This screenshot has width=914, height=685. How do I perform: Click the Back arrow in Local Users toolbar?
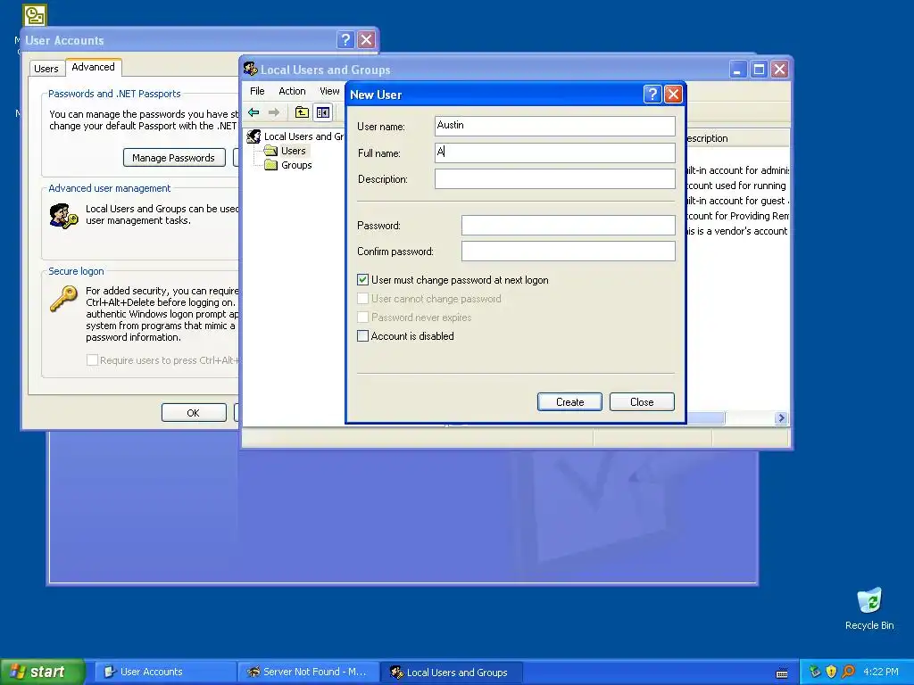(x=253, y=112)
